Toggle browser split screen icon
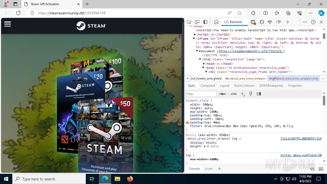The width and height of the screenshot is (327, 184). click(265, 13)
